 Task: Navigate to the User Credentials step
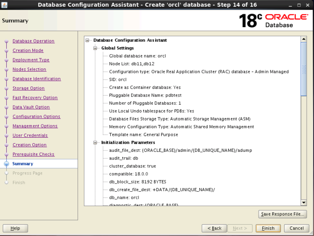click(30, 135)
